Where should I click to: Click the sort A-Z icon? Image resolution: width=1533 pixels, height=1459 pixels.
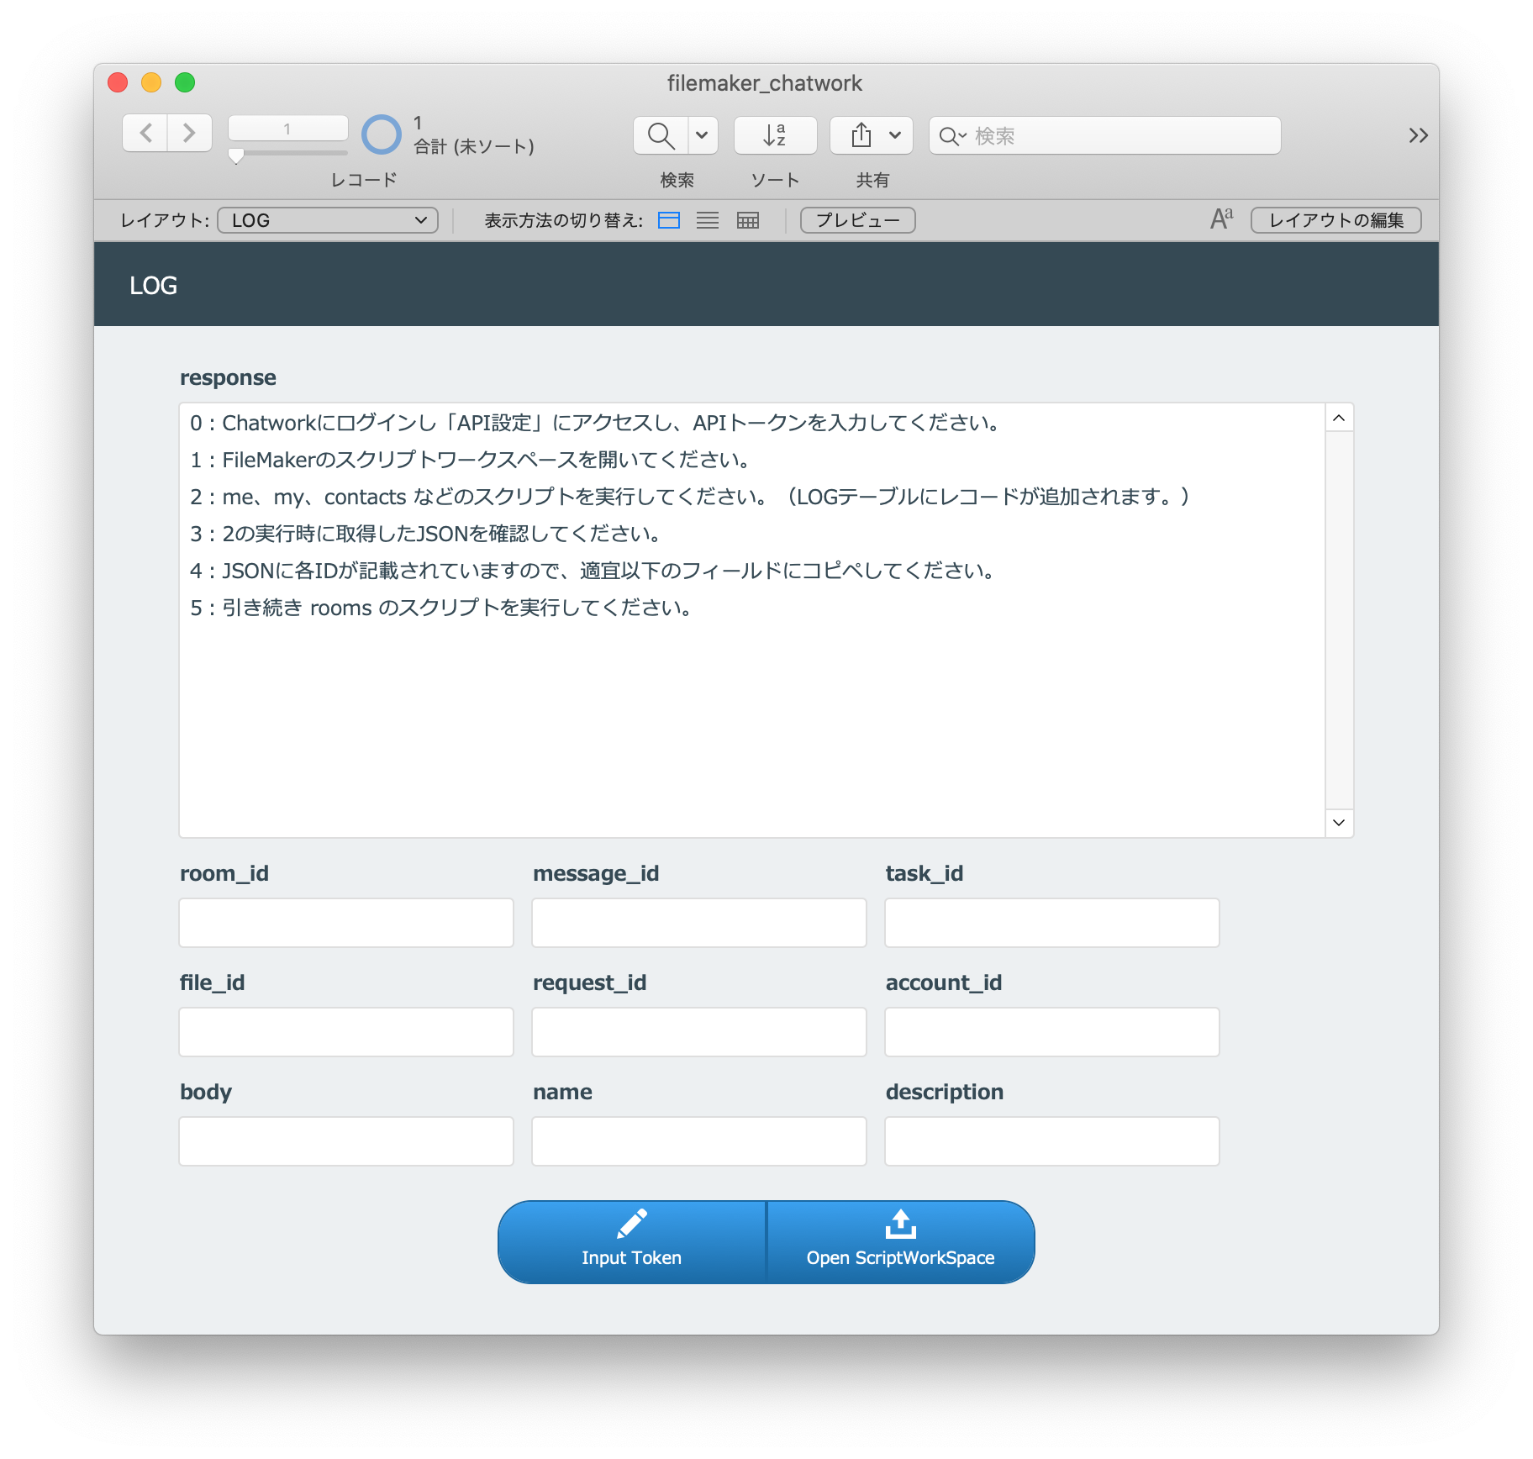(x=775, y=135)
